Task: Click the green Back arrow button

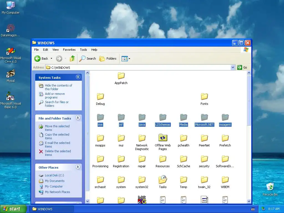Action: [37, 59]
